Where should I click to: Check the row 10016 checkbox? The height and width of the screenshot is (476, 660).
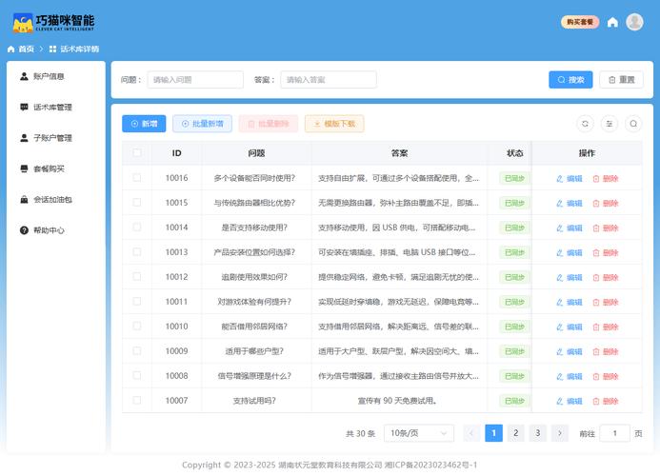pyautogui.click(x=137, y=178)
